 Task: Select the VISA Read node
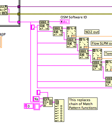(4, 10)
